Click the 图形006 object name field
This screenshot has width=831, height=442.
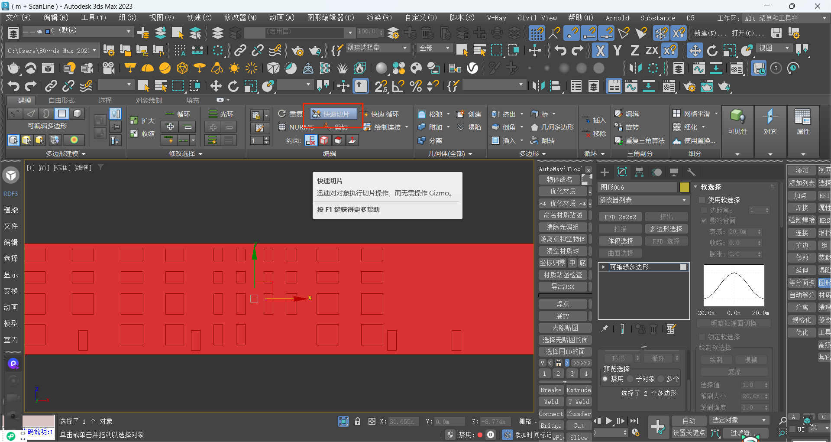tap(637, 187)
